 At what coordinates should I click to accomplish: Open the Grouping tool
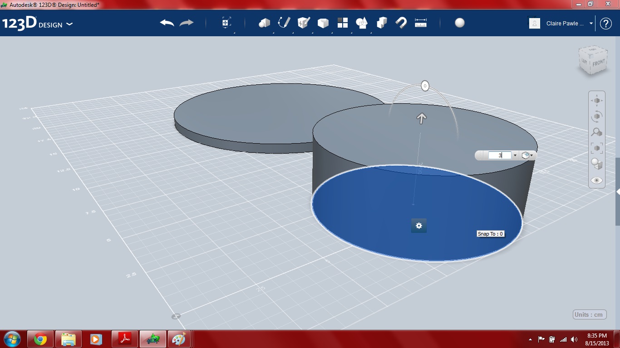[362, 23]
